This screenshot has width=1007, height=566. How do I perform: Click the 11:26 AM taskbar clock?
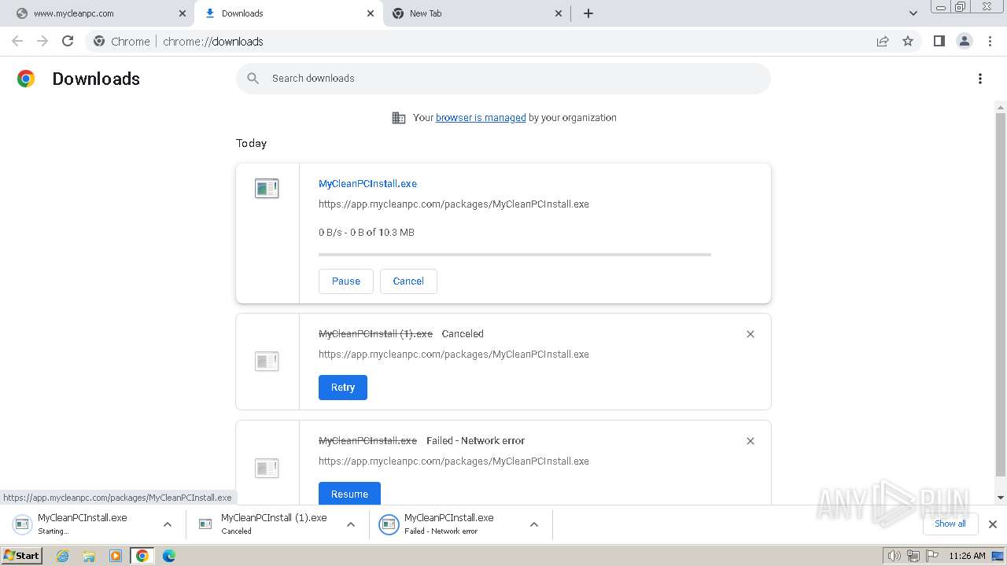click(x=967, y=556)
